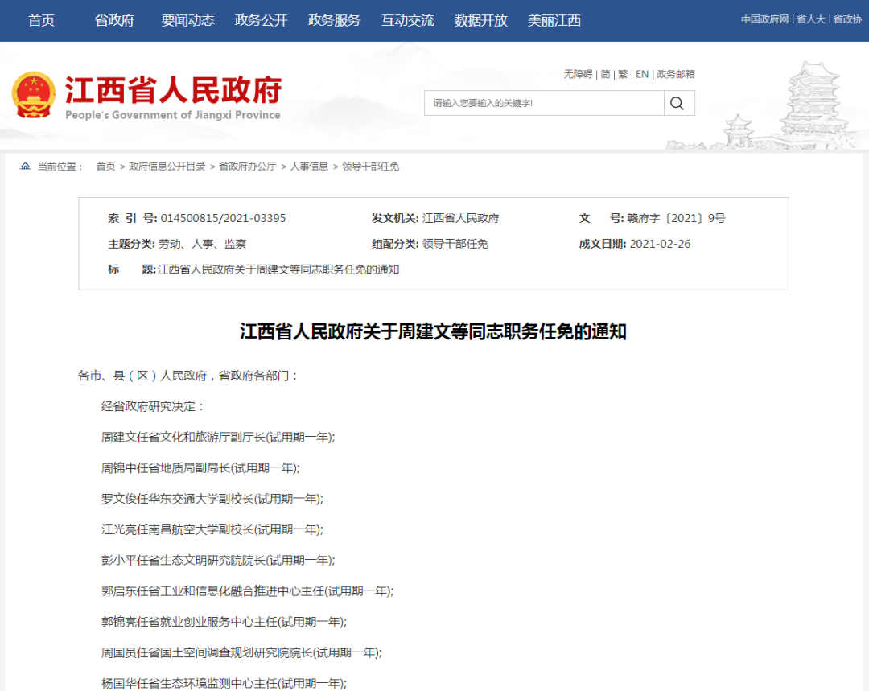Select 政务公开 in the navigation bar
The image size is (869, 691).
click(x=261, y=20)
